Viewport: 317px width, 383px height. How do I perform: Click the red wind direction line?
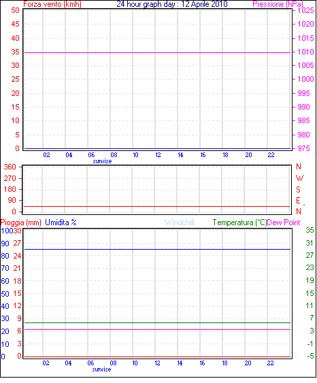point(156,207)
